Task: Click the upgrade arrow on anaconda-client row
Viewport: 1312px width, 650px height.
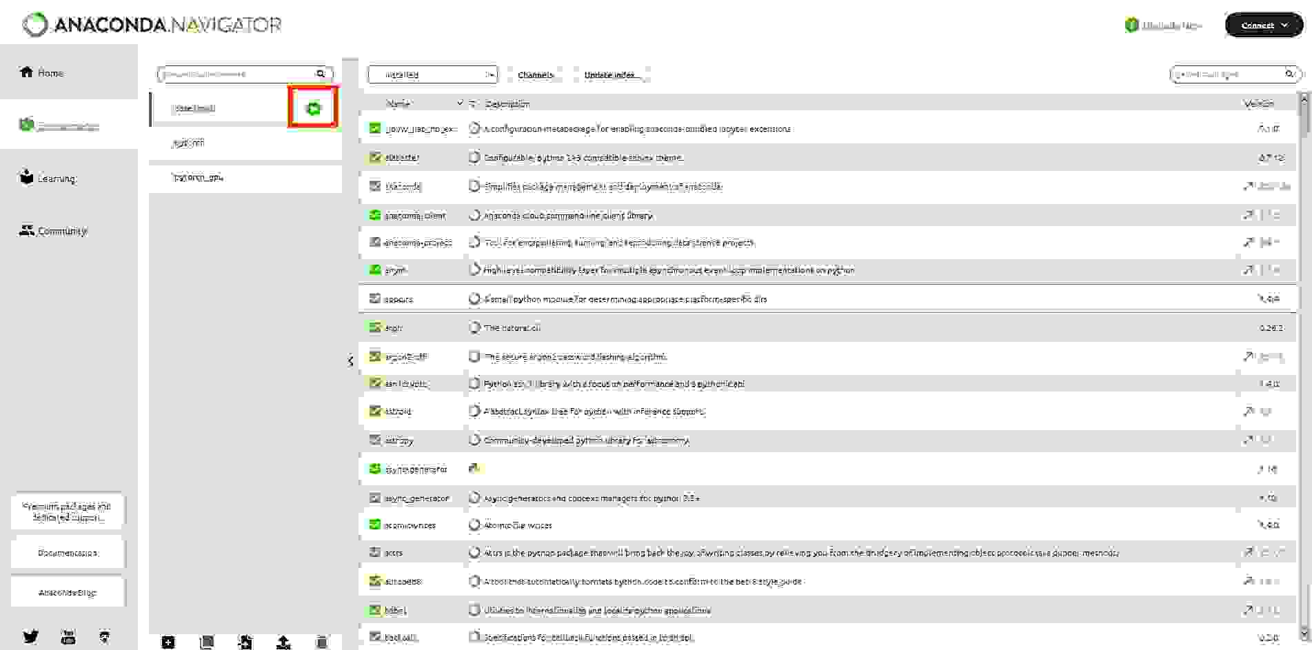Action: (1248, 215)
